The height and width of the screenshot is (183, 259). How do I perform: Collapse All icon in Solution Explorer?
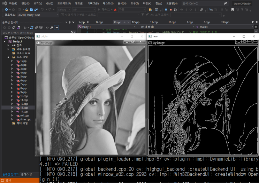tap(36, 27)
